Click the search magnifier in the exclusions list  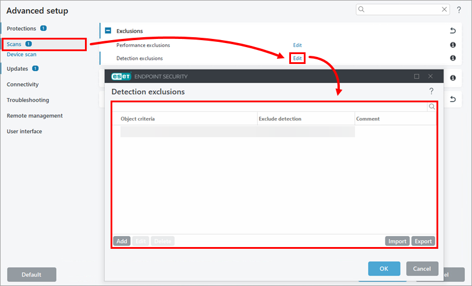[x=432, y=107]
